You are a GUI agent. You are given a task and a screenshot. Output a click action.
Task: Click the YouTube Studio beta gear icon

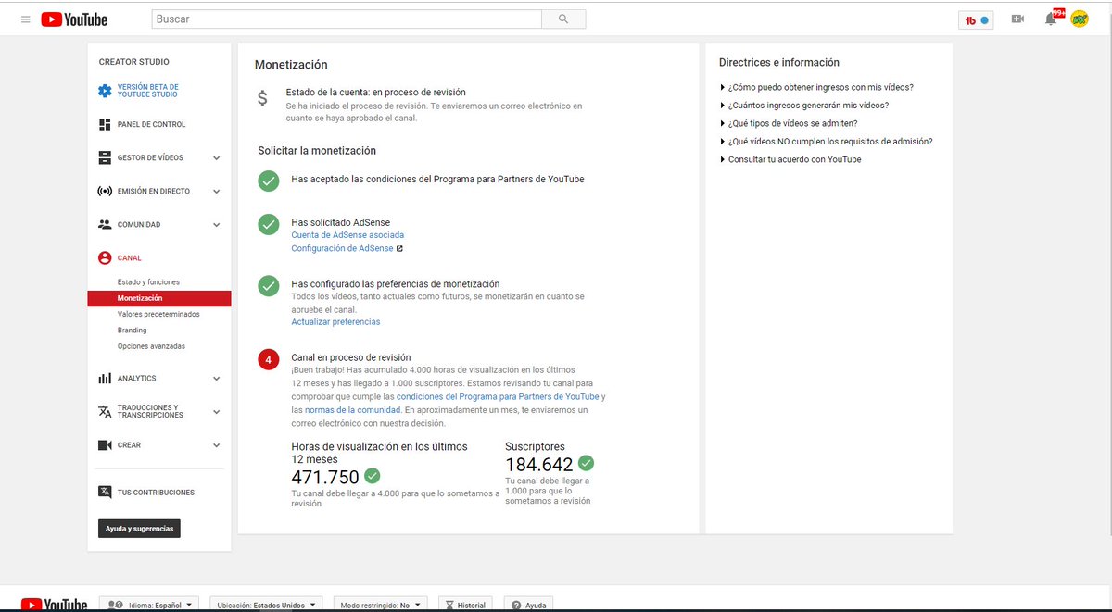pos(106,91)
